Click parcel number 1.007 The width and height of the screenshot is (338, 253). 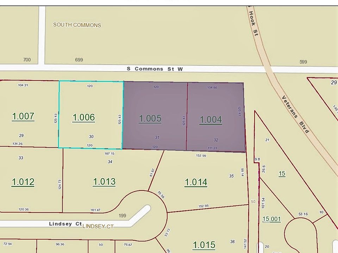coord(23,116)
